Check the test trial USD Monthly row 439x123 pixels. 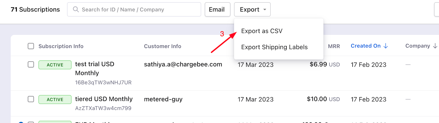31,65
